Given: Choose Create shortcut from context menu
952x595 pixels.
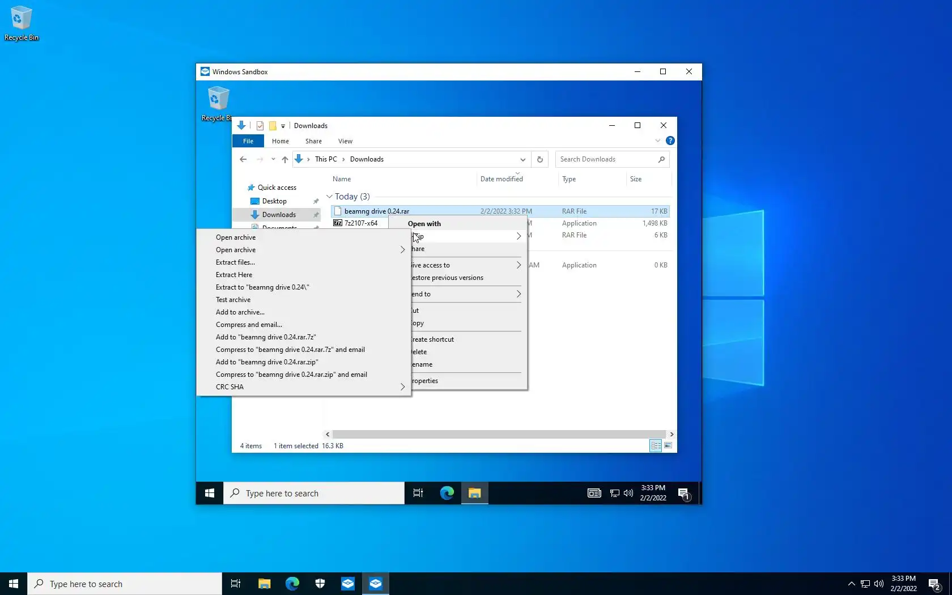Looking at the screenshot, I should coord(433,339).
